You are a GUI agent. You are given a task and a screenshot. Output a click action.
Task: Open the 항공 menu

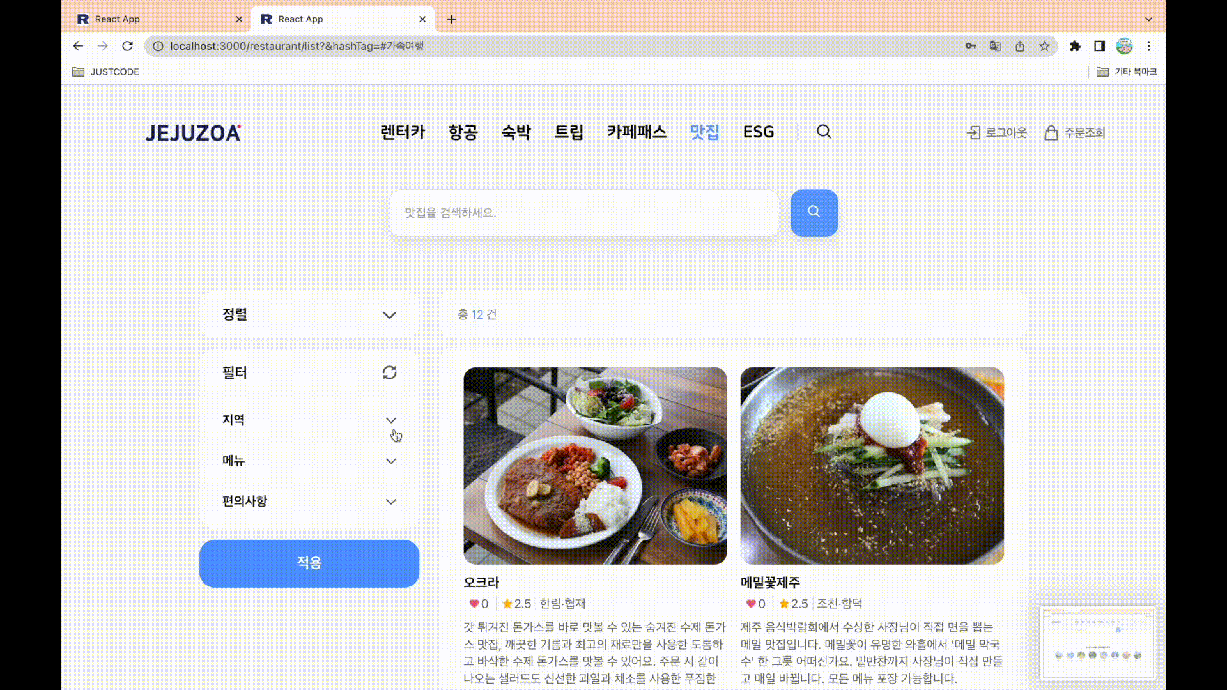point(463,132)
